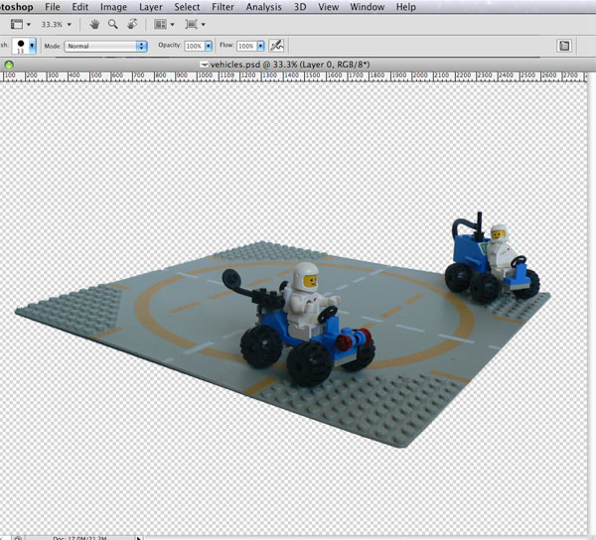596x540 pixels.
Task: Click the vehicles.psd document proxy icon
Action: point(204,65)
